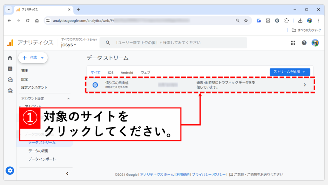Viewport: 328px width, 185px height.
Task: Open the Extensions puzzle icon
Action: pyautogui.click(x=286, y=21)
